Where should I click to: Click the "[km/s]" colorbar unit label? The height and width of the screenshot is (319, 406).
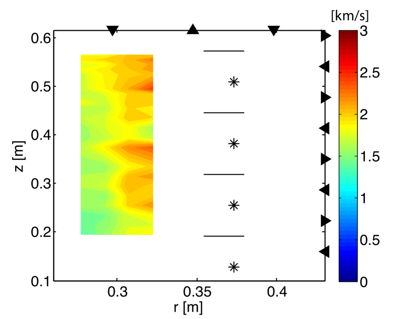[350, 16]
